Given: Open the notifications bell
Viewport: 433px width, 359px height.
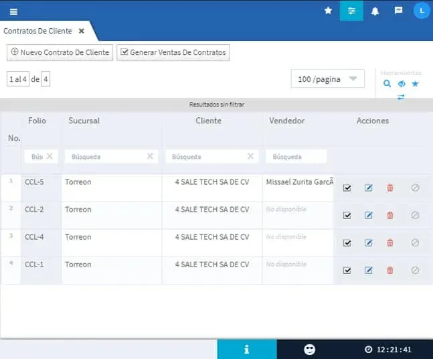Looking at the screenshot, I should 375,11.
